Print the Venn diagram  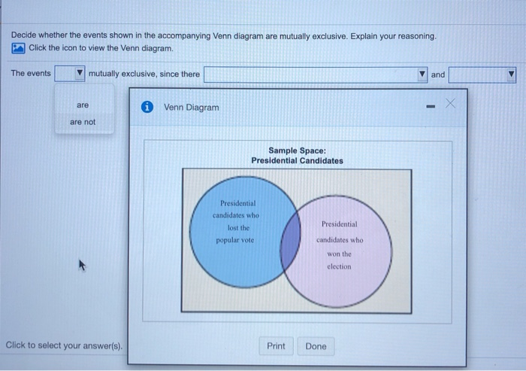(276, 346)
